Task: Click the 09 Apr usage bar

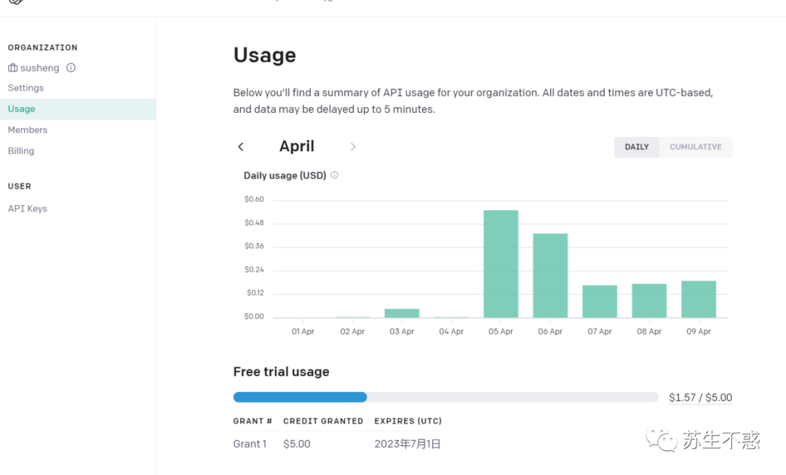Action: tap(699, 299)
